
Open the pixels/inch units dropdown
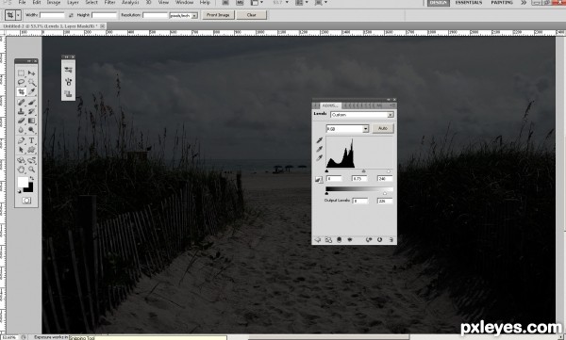[184, 15]
